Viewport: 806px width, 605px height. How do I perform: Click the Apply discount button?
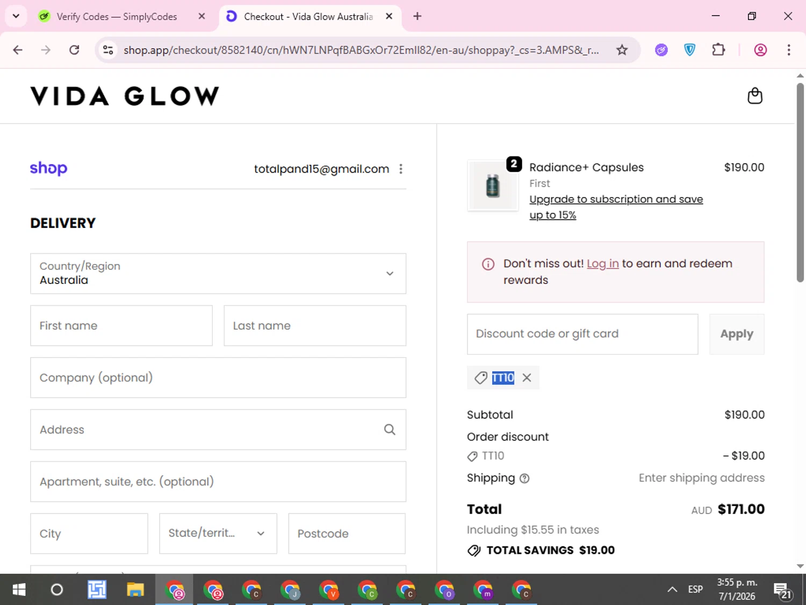coord(737,334)
